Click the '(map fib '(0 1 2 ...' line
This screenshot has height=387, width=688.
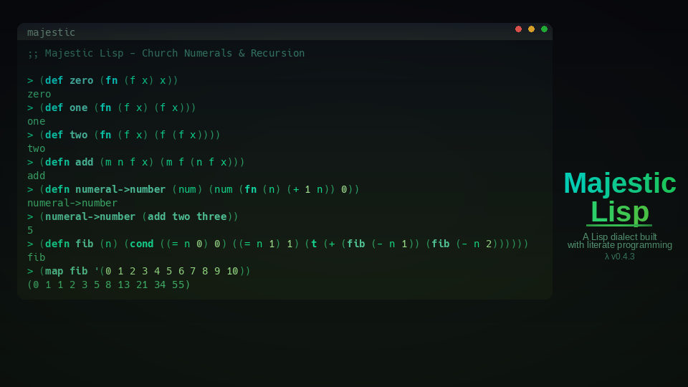139,271
